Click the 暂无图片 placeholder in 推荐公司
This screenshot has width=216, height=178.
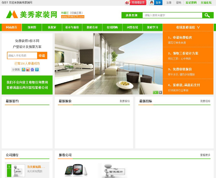click(114, 171)
